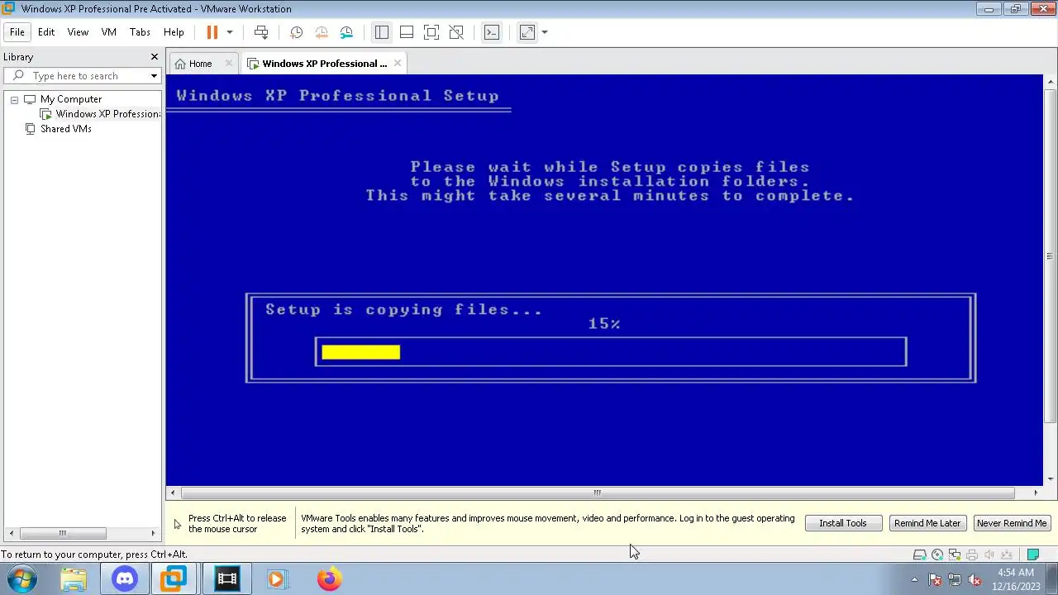Open Windows Explorer from the taskbar
The image size is (1058, 595).
tap(74, 579)
